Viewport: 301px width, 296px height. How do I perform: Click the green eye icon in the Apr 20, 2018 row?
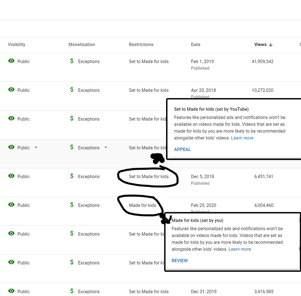(11, 90)
